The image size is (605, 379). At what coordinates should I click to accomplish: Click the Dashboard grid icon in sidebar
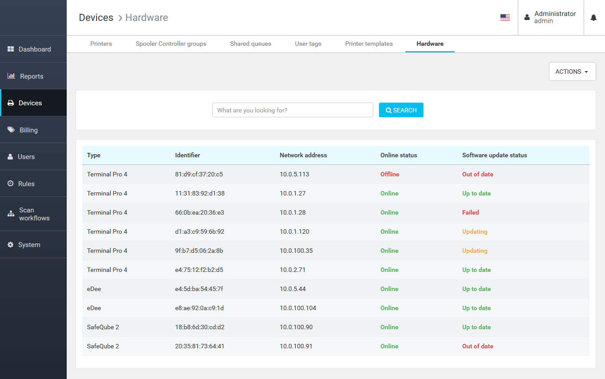point(11,49)
